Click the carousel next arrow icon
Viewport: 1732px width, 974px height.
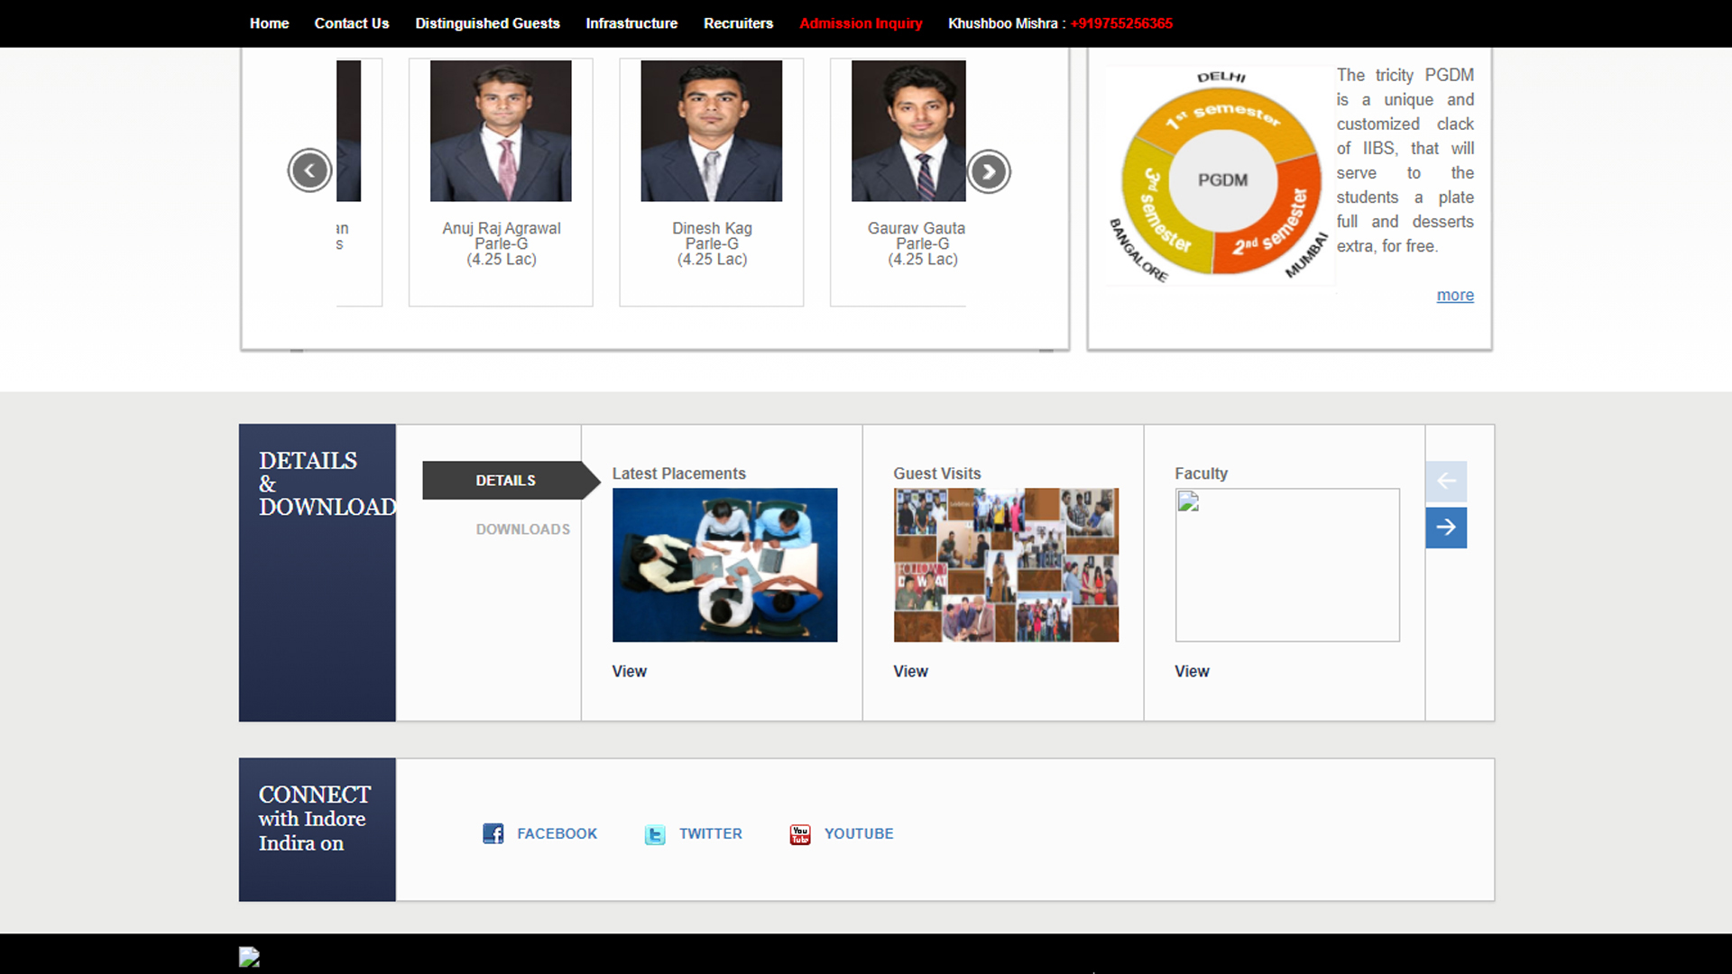989,171
